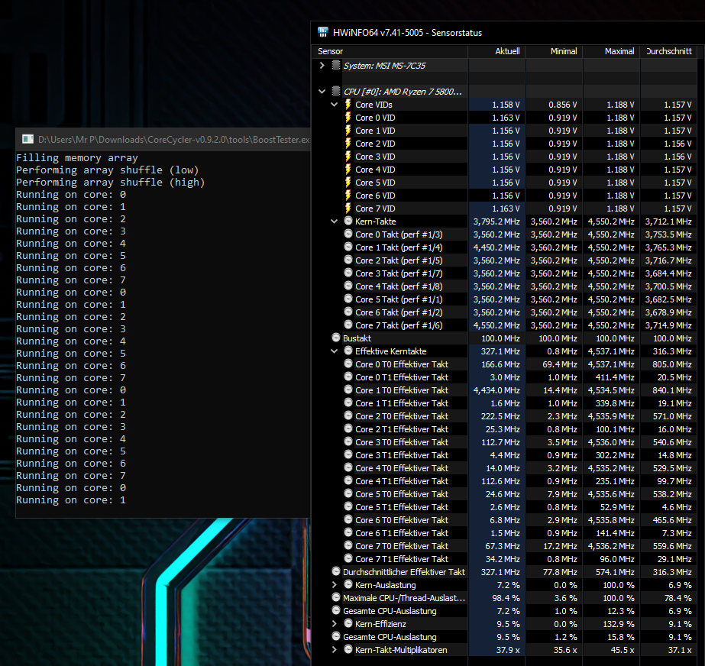Viewport: 705px width, 666px height.
Task: Click the icon for Durchschnittlicher Effektiver Takt
Action: pyautogui.click(x=336, y=571)
